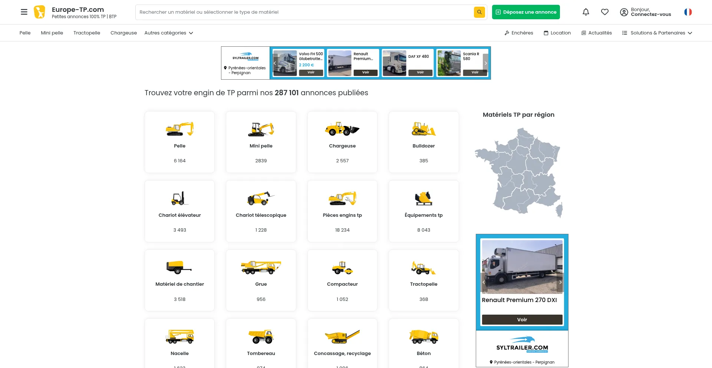Viewport: 712px width, 368px height.
Task: Click the Matériels TP par région heading
Action: tap(518, 115)
